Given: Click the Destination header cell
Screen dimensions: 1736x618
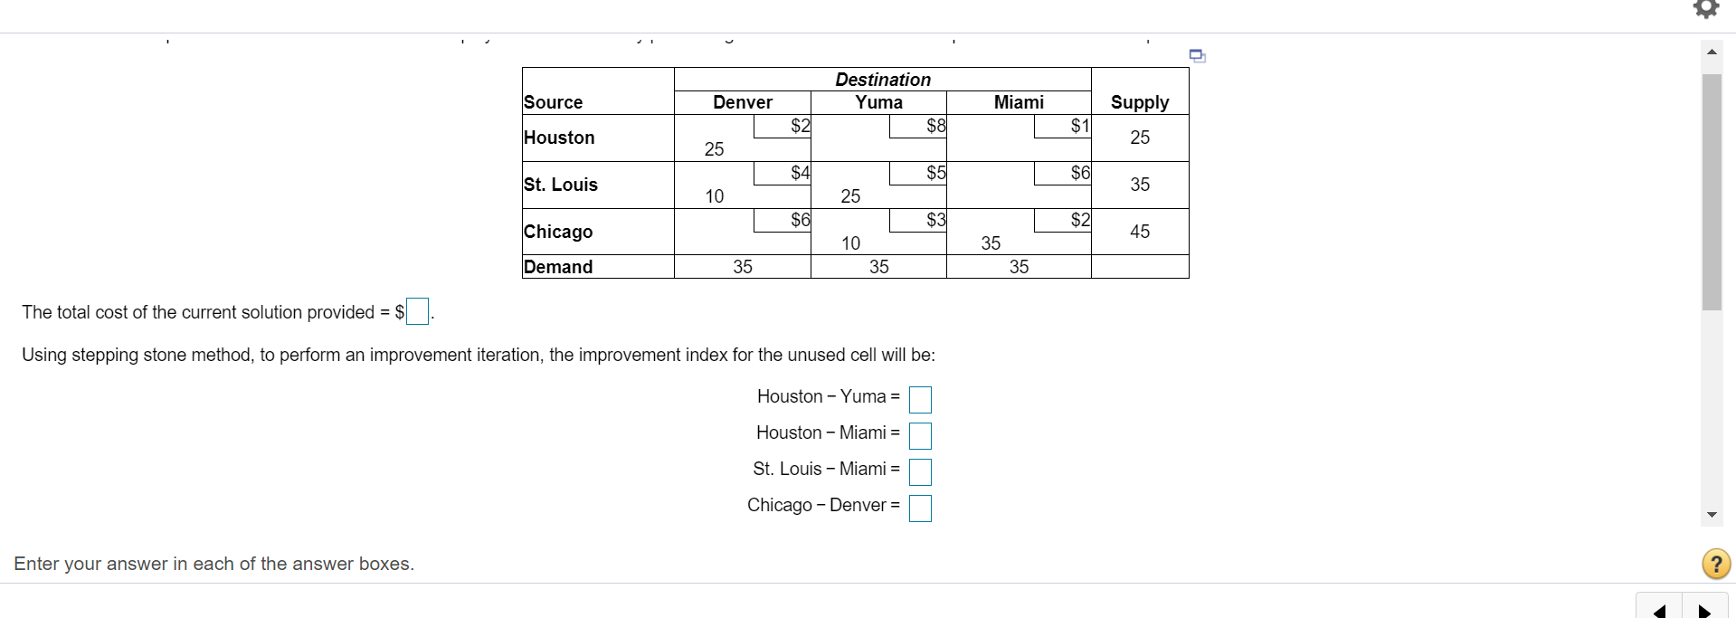Looking at the screenshot, I should (882, 80).
